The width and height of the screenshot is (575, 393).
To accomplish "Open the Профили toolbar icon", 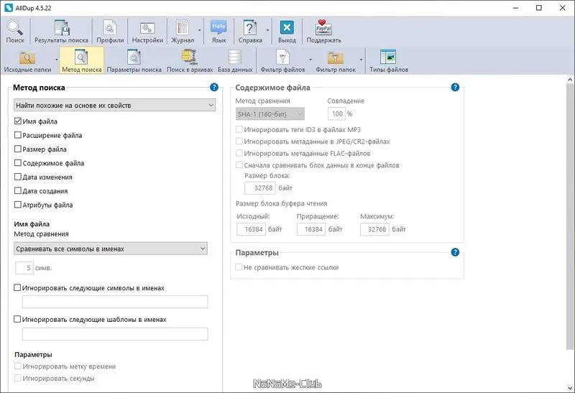I will coord(110,32).
